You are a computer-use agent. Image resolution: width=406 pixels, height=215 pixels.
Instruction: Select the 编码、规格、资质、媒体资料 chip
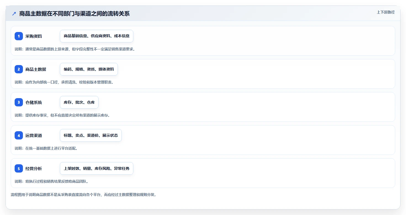coord(89,69)
